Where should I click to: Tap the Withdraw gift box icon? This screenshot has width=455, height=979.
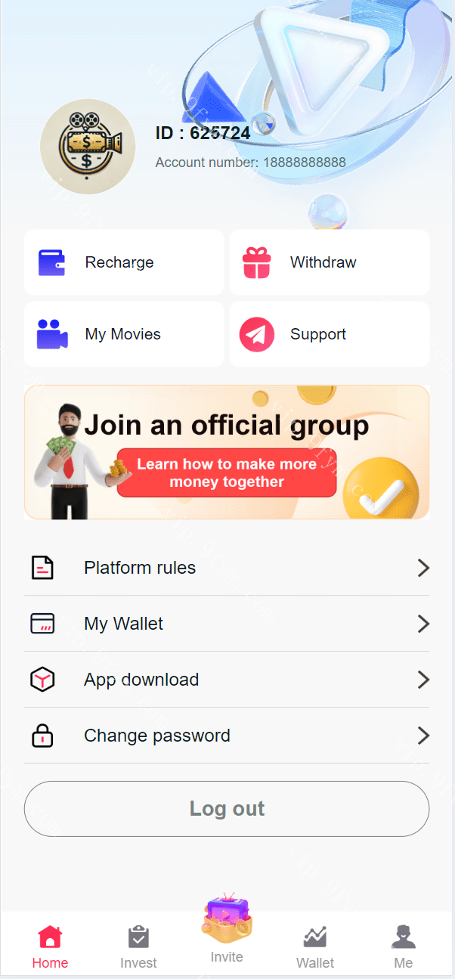pos(257,262)
